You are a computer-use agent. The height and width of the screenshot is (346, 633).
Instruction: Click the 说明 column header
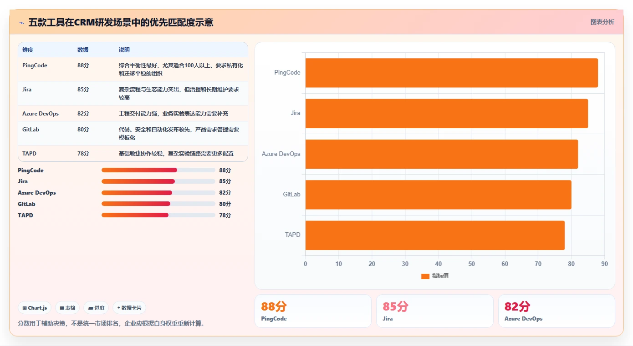(x=124, y=50)
